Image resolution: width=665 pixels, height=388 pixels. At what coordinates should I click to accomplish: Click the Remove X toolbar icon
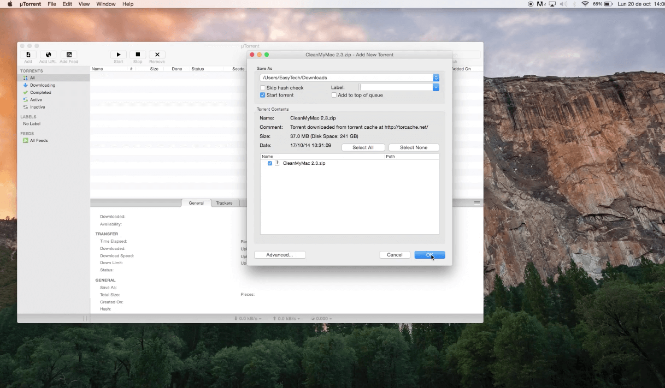(157, 55)
